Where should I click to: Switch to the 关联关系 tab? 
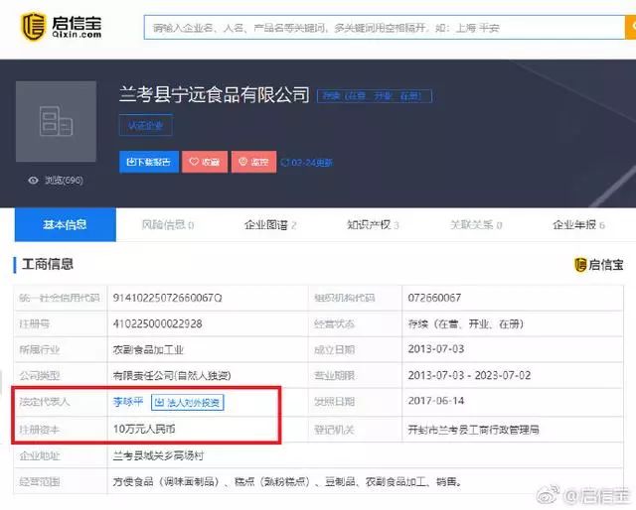(x=476, y=225)
